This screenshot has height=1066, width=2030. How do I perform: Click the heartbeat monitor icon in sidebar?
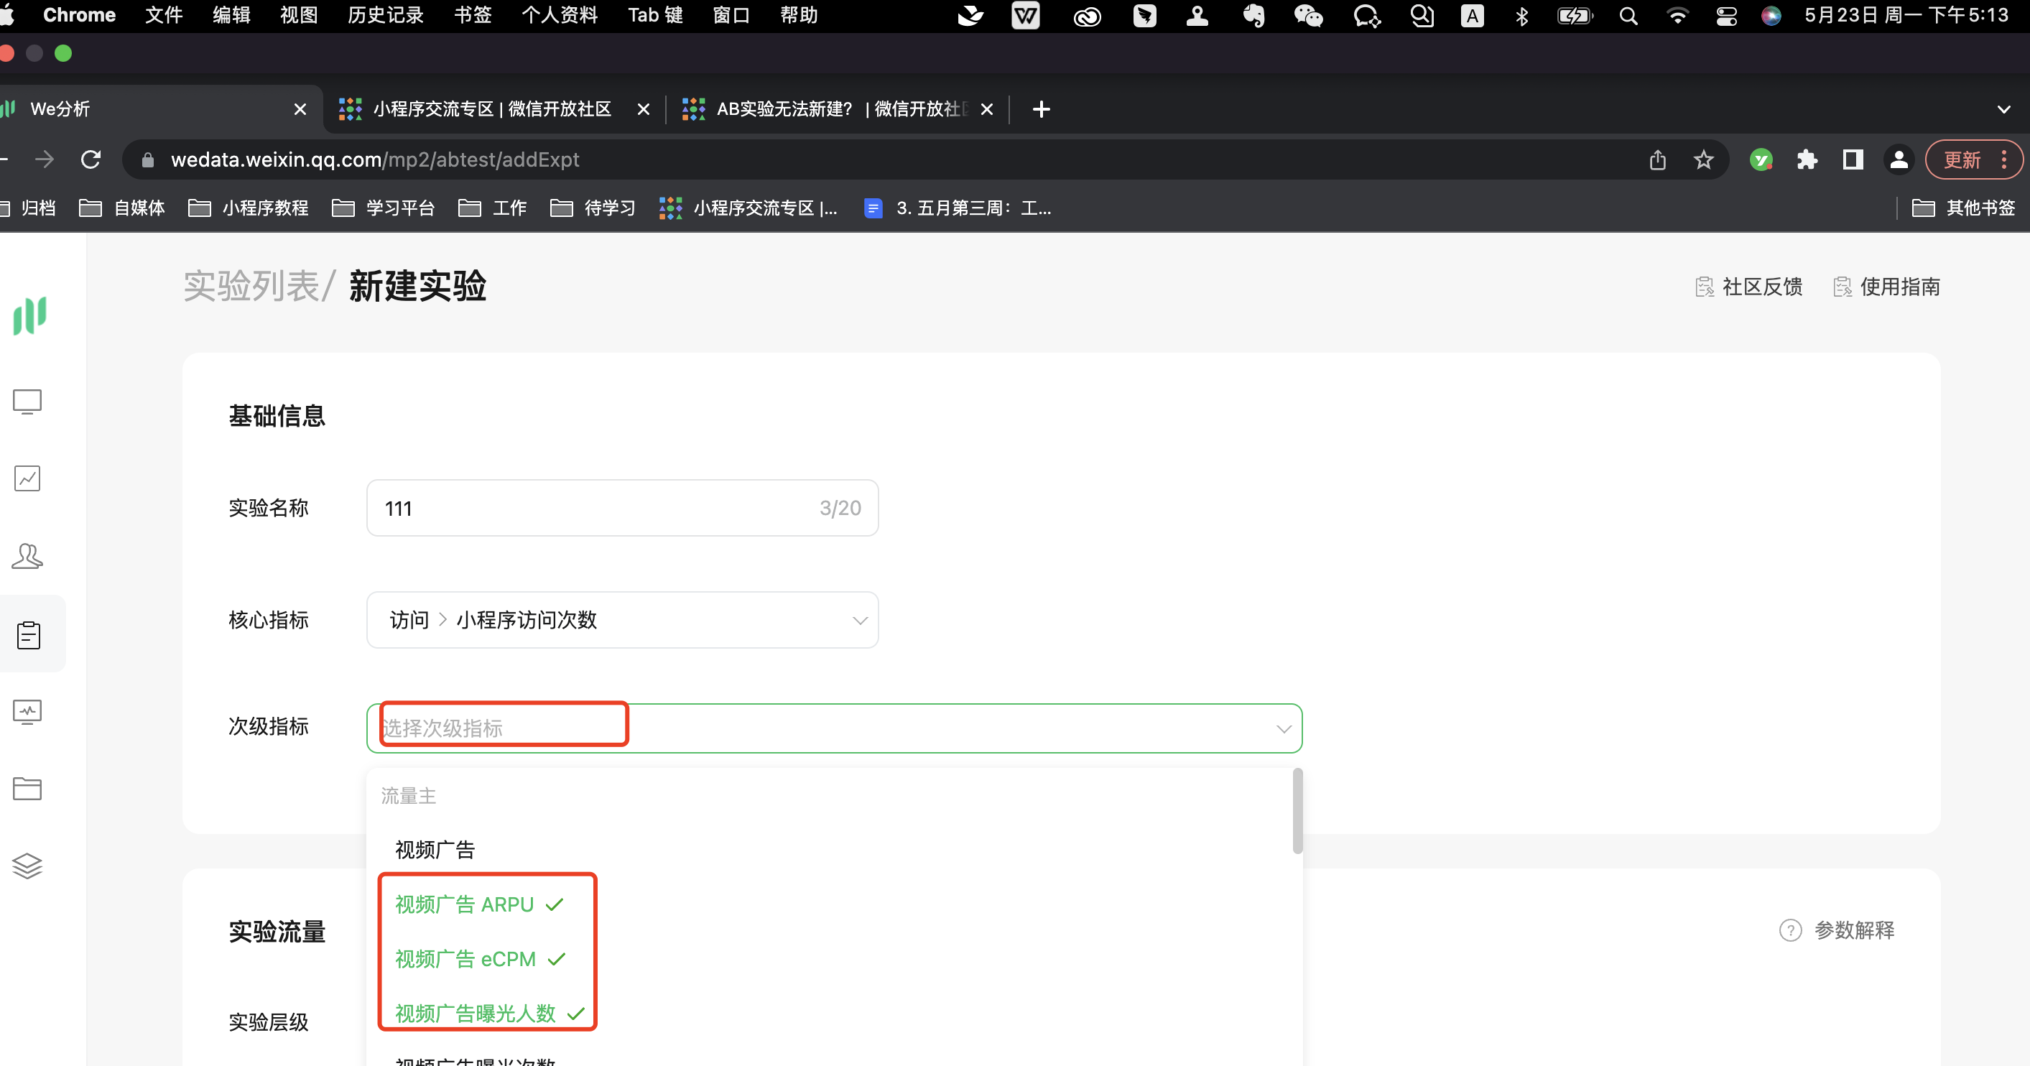click(27, 711)
